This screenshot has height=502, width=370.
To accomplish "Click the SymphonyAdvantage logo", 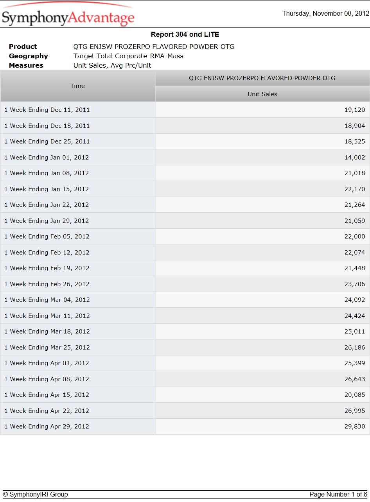I will click(68, 15).
